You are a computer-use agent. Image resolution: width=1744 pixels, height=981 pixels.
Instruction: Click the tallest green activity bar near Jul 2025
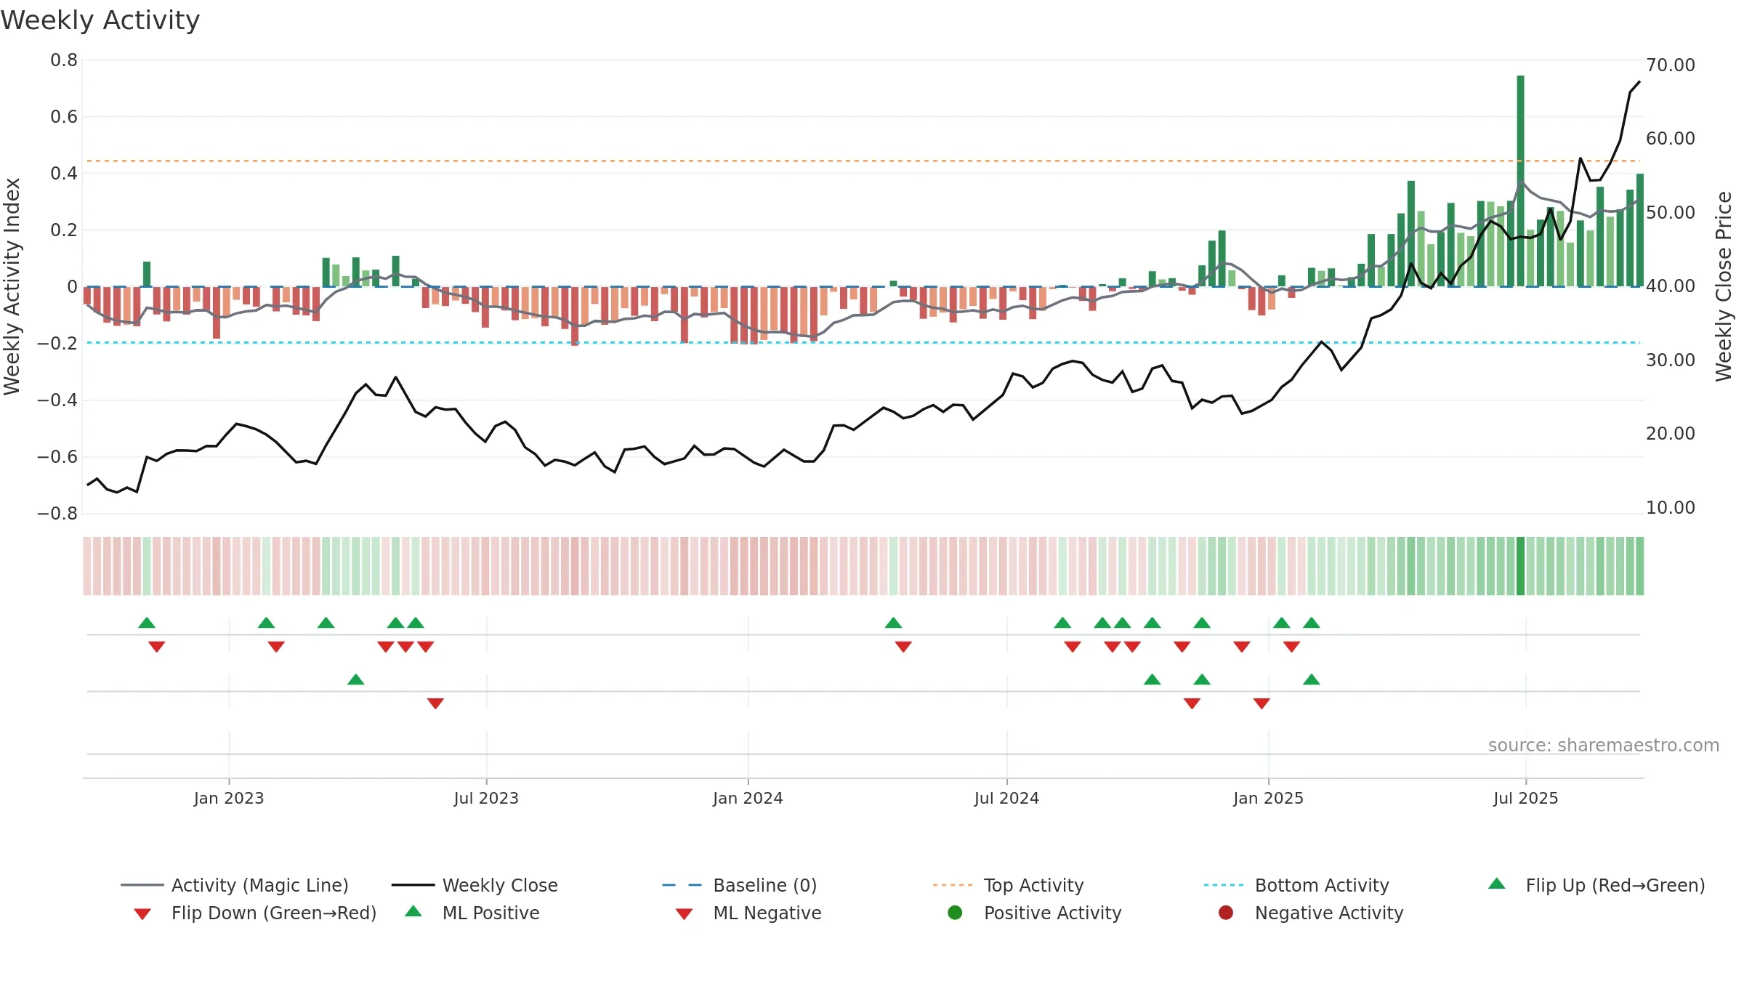1520,181
